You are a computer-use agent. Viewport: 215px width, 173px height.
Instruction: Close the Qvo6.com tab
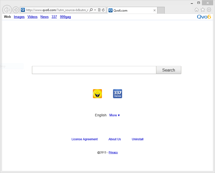click(x=154, y=10)
